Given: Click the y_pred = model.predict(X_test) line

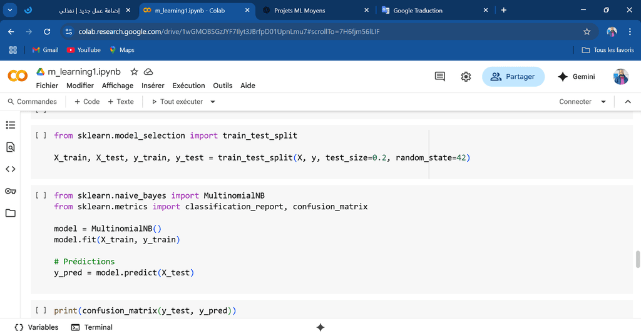Looking at the screenshot, I should [x=124, y=272].
